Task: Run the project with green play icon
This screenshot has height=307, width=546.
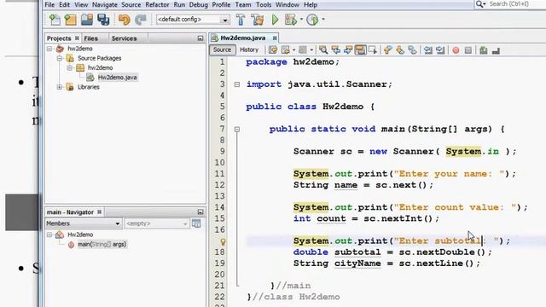Action: pyautogui.click(x=275, y=20)
